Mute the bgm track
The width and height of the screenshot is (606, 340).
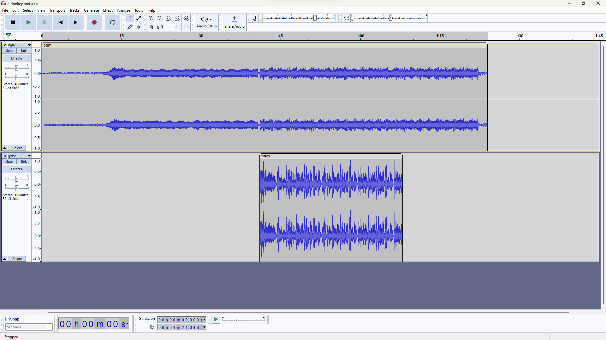(x=9, y=51)
